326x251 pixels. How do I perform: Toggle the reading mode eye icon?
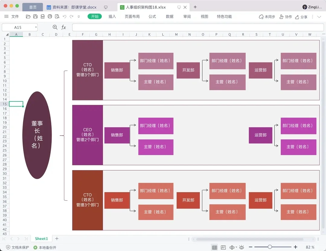tap(241, 247)
